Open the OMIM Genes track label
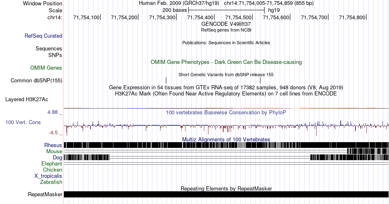Image resolution: width=389 pixels, height=204 pixels. [x=46, y=68]
